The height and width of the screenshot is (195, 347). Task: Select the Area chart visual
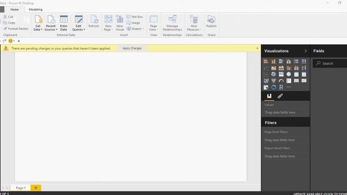point(273,68)
